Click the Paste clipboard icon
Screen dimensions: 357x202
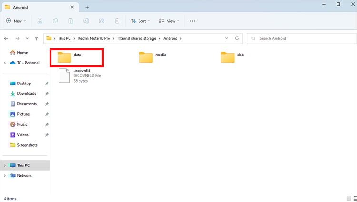point(70,21)
